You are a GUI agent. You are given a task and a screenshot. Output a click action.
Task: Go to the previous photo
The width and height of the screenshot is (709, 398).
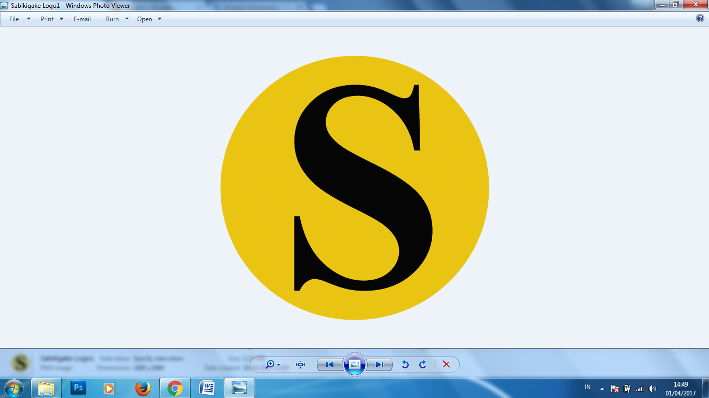(329, 365)
